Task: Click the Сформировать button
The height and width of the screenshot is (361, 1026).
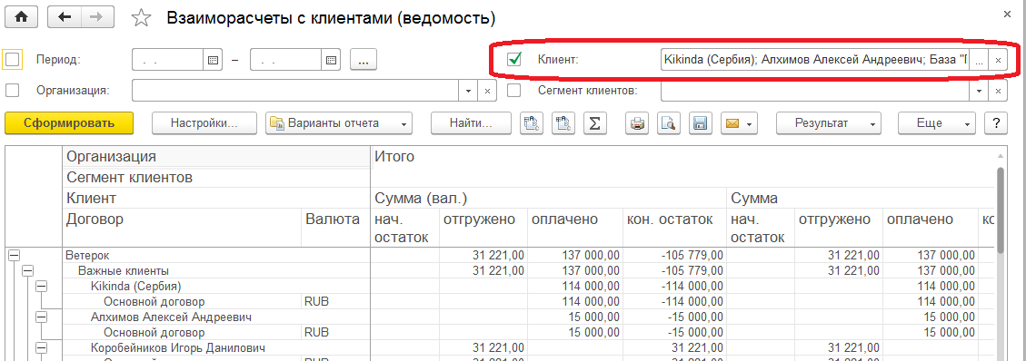Action: tap(69, 122)
